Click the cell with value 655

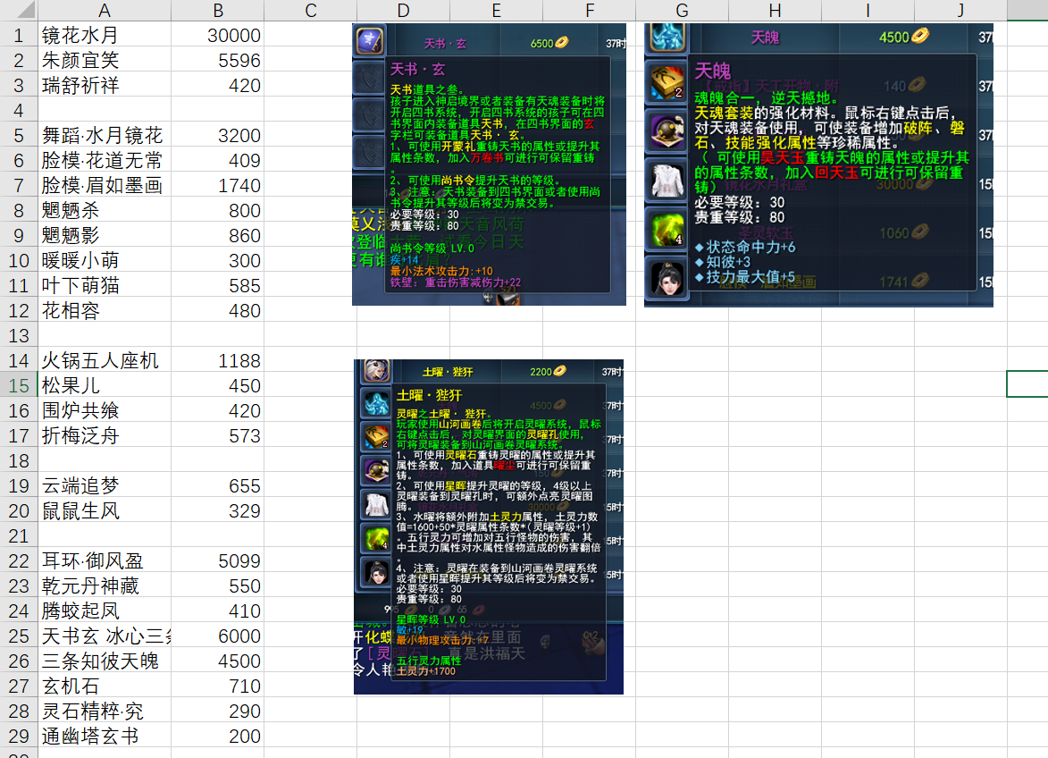[x=218, y=486]
